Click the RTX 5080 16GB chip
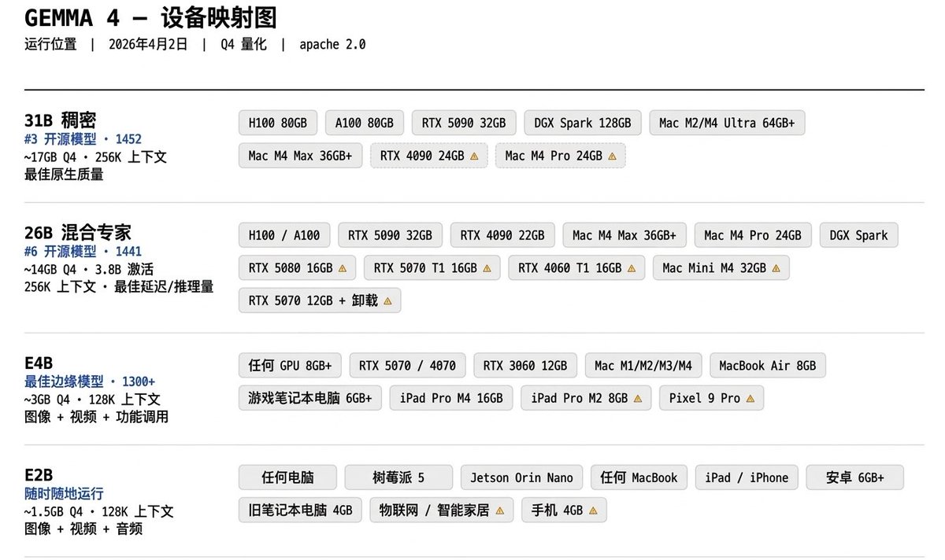945x560 pixels. pos(297,268)
